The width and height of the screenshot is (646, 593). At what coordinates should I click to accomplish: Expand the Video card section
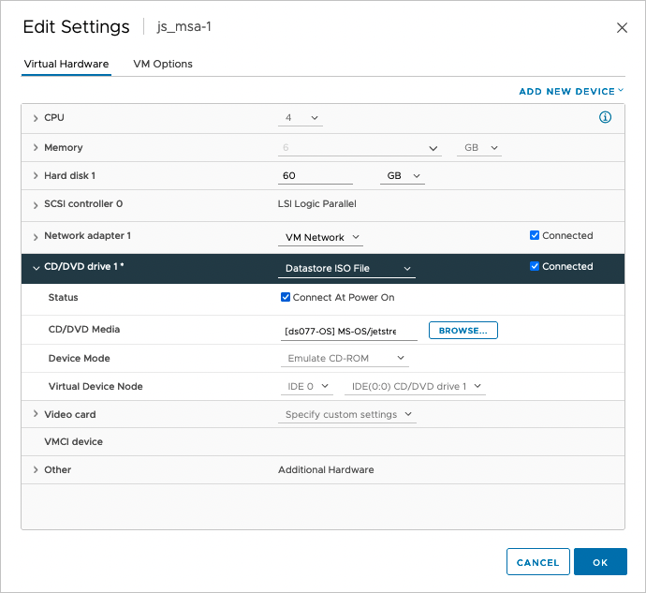tap(36, 414)
